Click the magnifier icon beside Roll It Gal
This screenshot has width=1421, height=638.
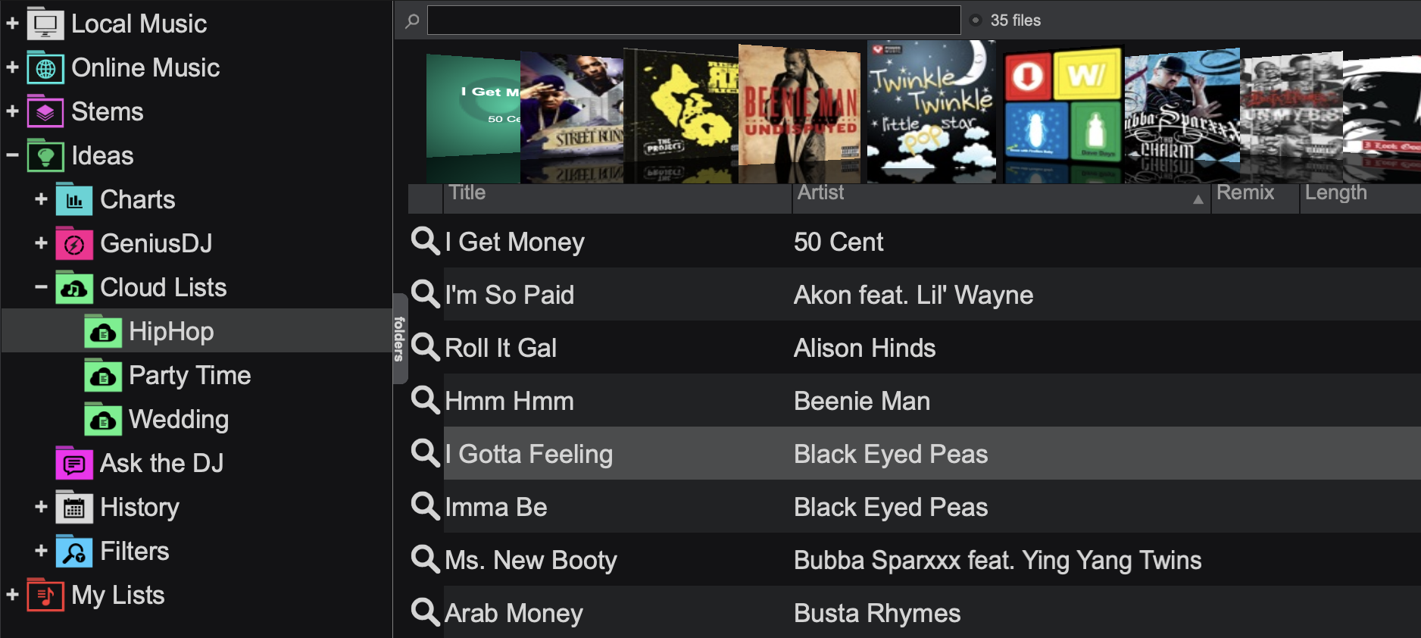[x=425, y=348]
